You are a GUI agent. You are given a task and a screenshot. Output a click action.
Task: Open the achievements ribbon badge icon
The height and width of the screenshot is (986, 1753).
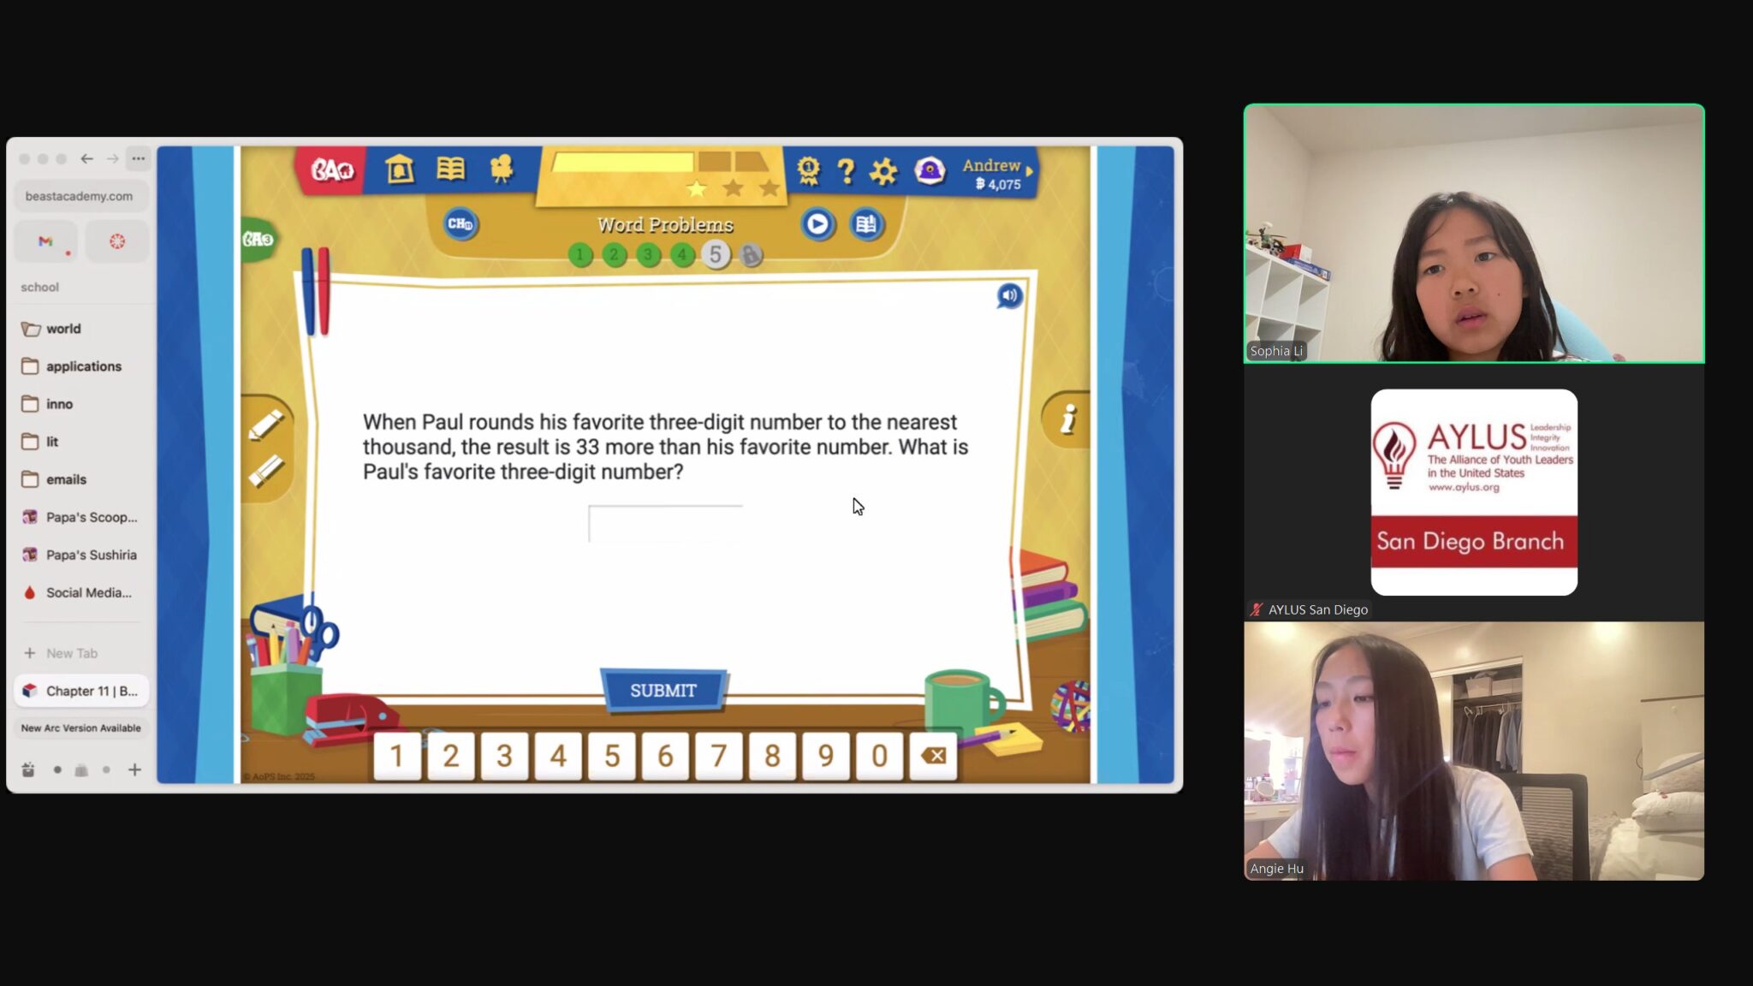[x=808, y=170]
